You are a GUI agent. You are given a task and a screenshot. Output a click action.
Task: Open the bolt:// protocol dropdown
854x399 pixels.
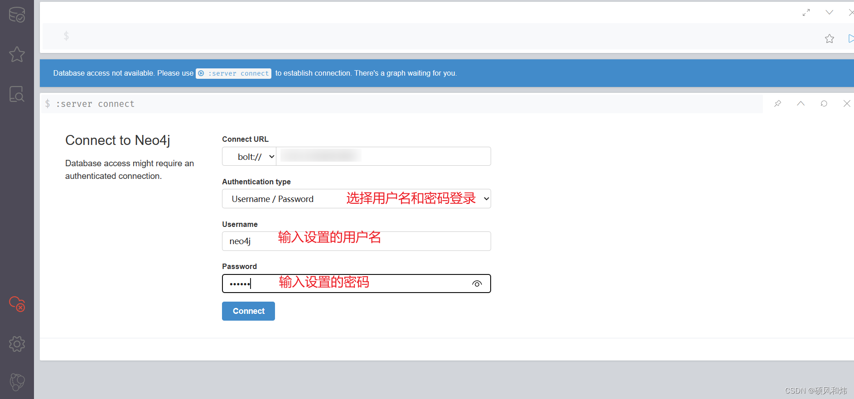pyautogui.click(x=249, y=157)
